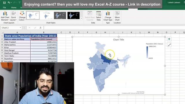
Task: Click cell with Uttar Pradesh
Action: [17, 42]
